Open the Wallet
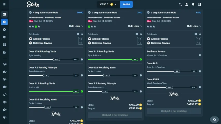This screenshot has width=221, height=124. click(x=126, y=4)
